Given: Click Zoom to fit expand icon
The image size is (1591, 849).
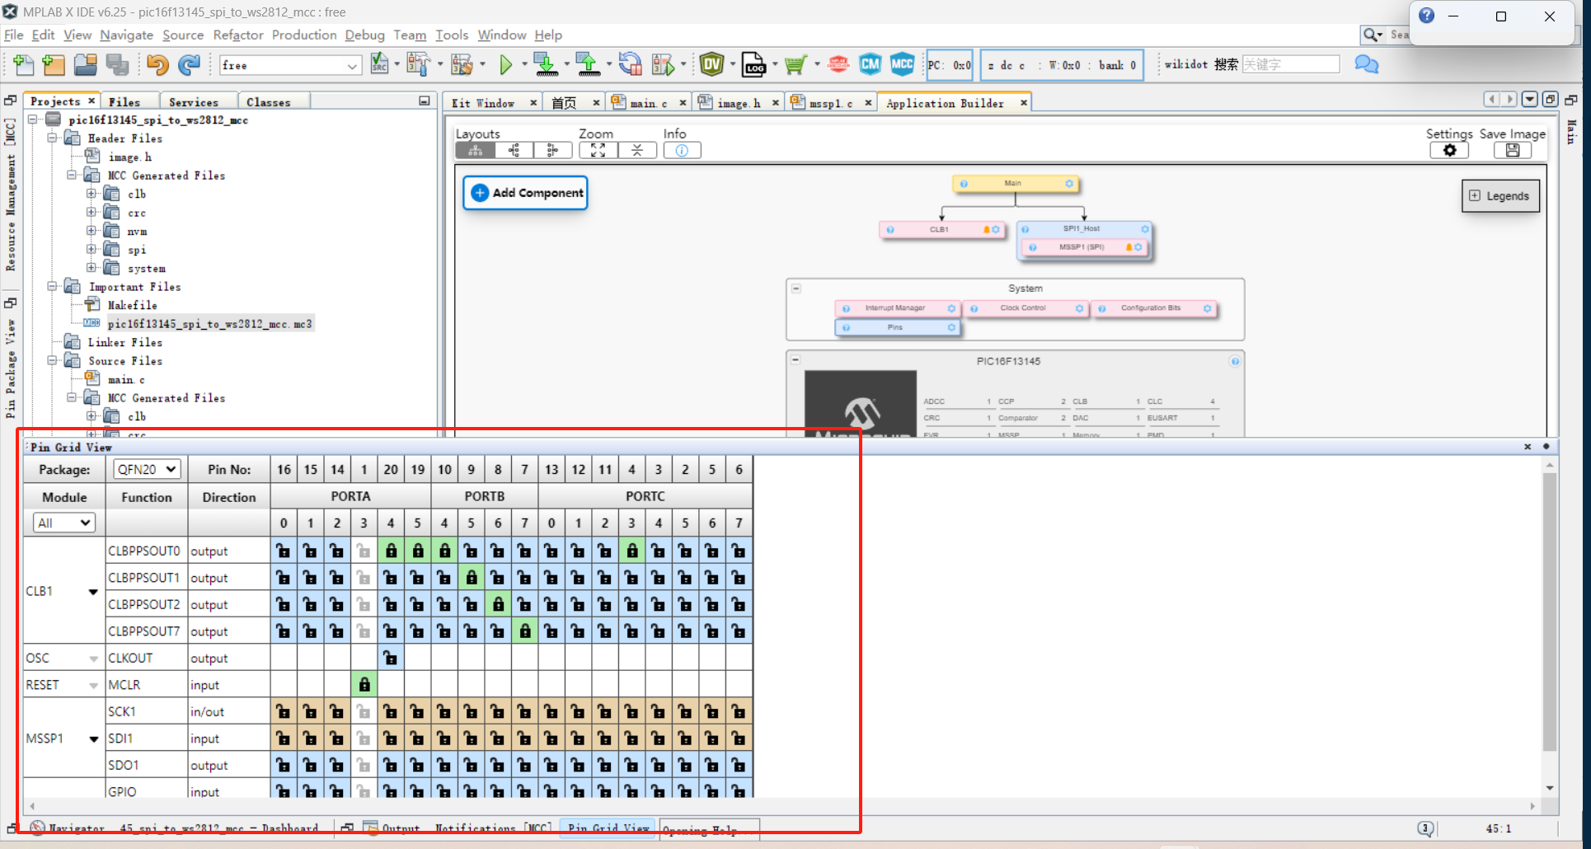Looking at the screenshot, I should [598, 150].
